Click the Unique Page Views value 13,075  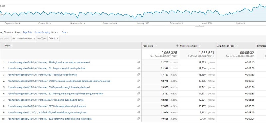pyautogui.click(x=202, y=81)
